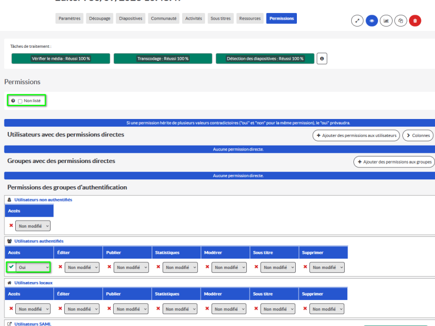The height and width of the screenshot is (326, 435).
Task: Open Accès dropdown for Utilisateurs locaux
Action: pyautogui.click(x=33, y=309)
